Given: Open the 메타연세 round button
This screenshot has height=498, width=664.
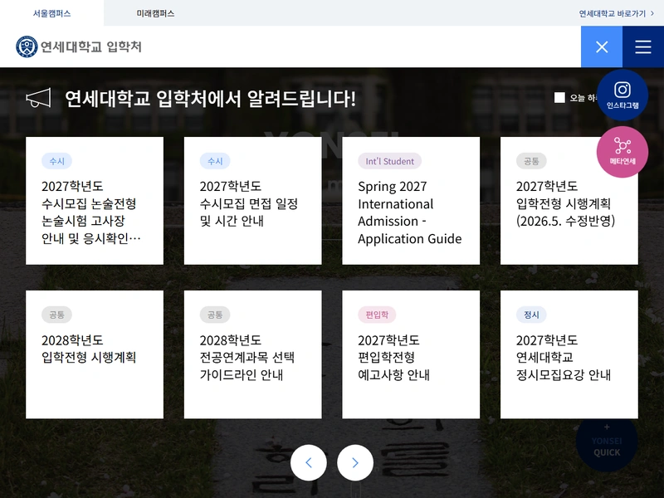Looking at the screenshot, I should 622,152.
